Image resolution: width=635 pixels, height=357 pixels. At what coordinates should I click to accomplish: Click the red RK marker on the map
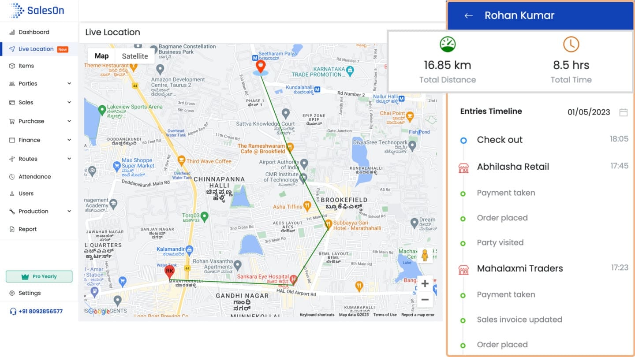click(169, 272)
